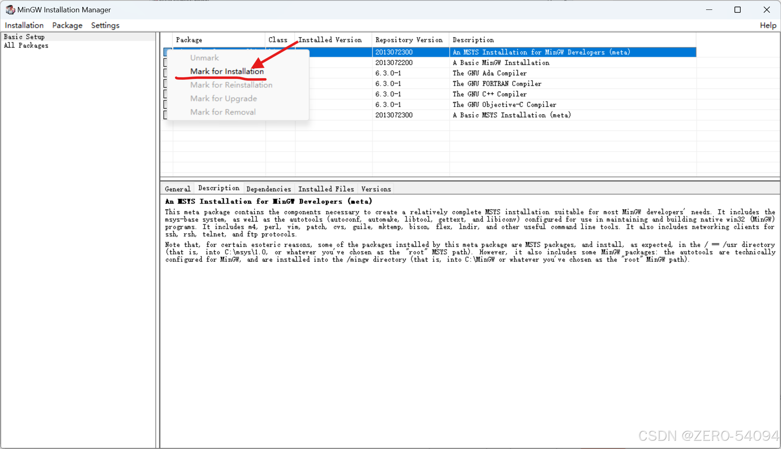
Task: Minimize the MinGW Installation Manager window
Action: tap(709, 9)
